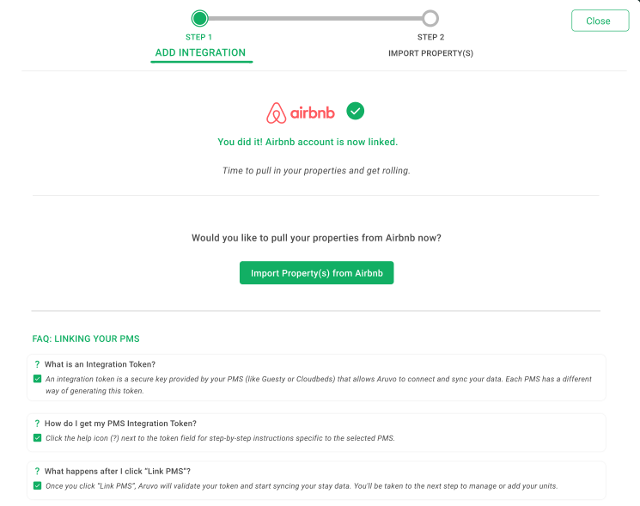This screenshot has height=506, width=640.
Task: Click question mark beside Link PMS question
Action: 37,472
